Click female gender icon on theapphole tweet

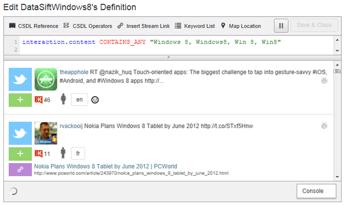click(x=64, y=99)
